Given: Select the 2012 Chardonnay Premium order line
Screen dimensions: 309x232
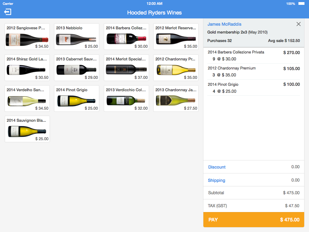Looking at the screenshot, I should tap(253, 72).
